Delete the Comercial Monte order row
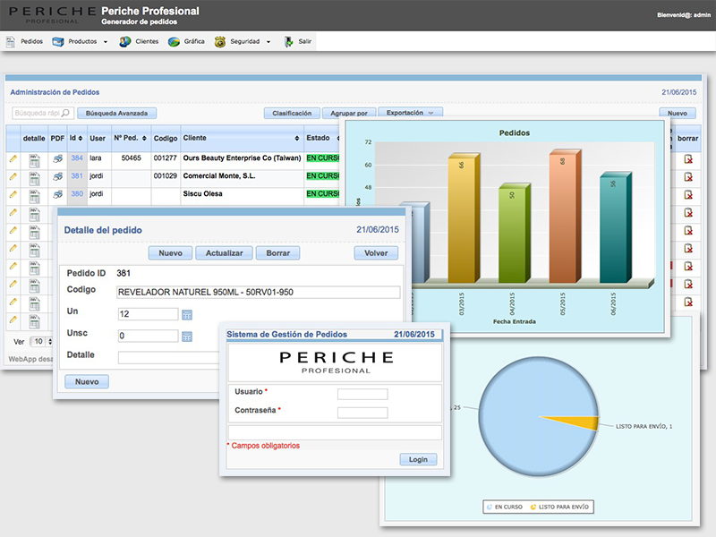Viewport: 716px width, 537px height. tap(688, 176)
